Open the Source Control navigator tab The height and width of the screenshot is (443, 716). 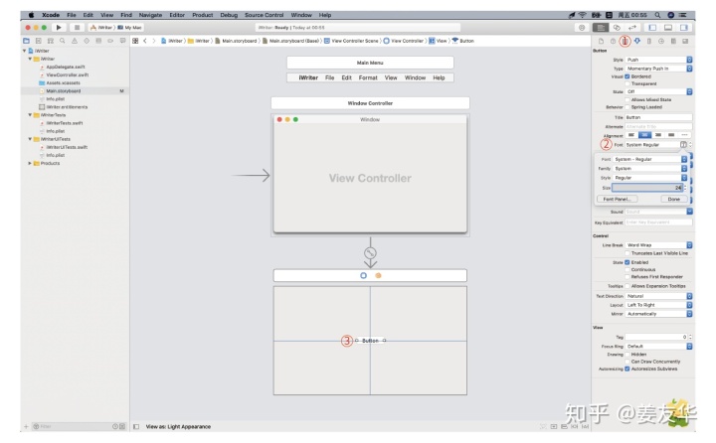39,41
